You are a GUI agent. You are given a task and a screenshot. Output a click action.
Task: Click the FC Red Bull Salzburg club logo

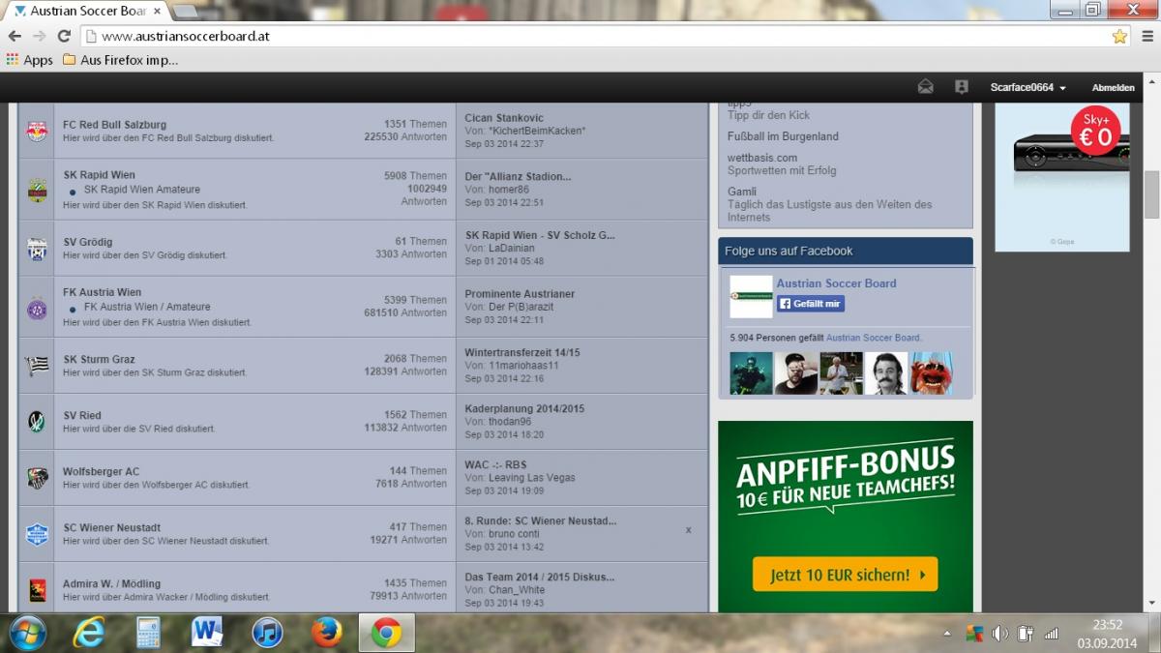(x=37, y=132)
